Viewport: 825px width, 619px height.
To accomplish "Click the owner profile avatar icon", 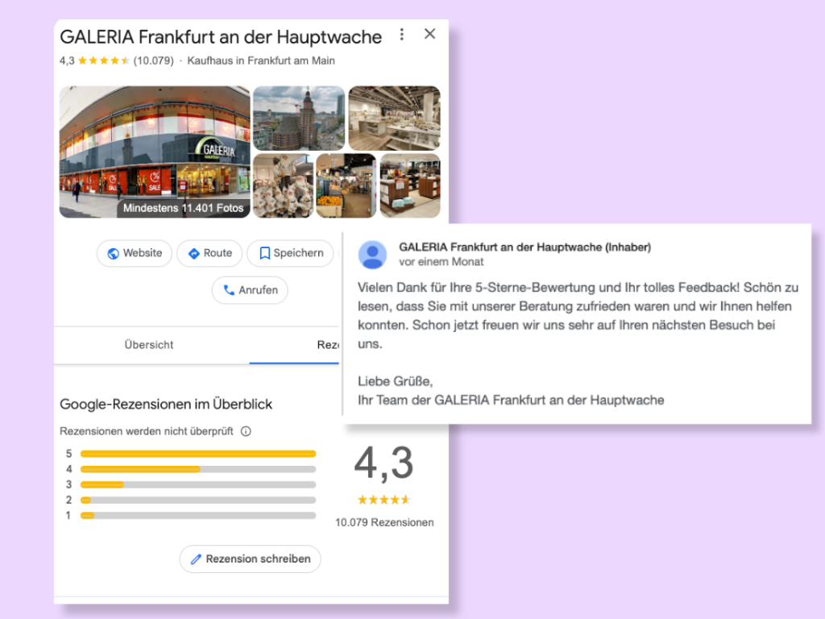I will [x=372, y=255].
